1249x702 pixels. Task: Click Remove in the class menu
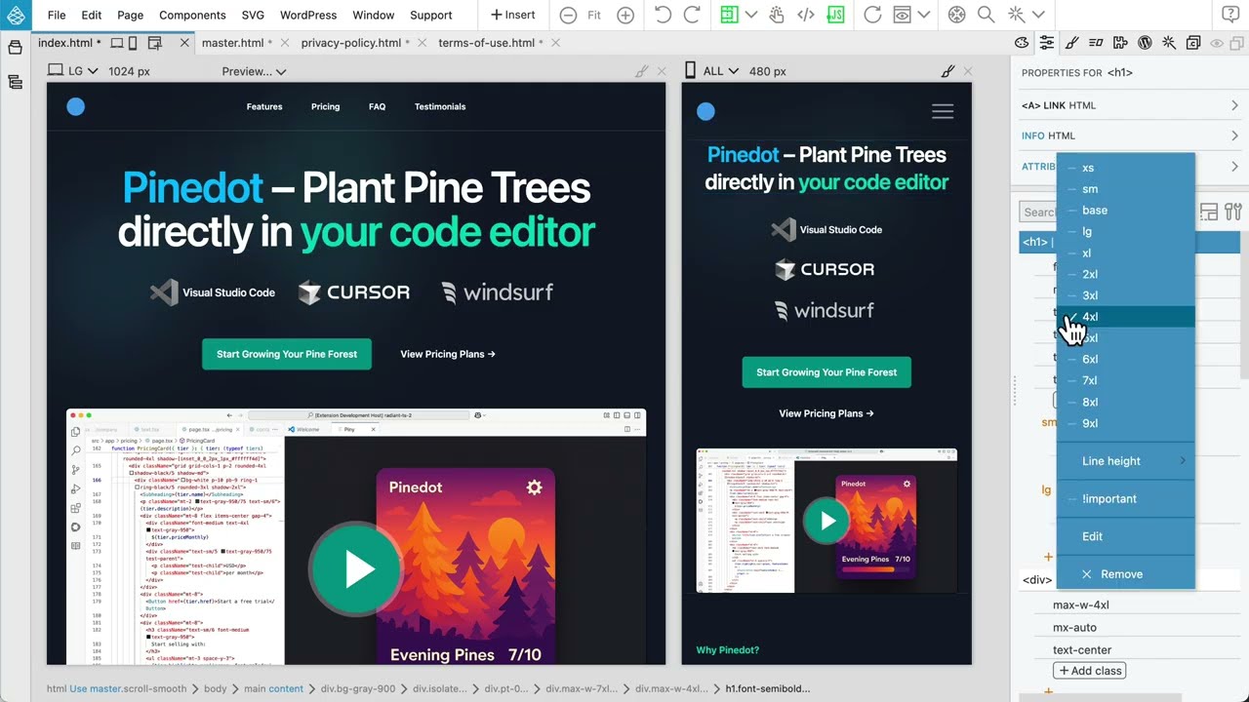click(1126, 574)
